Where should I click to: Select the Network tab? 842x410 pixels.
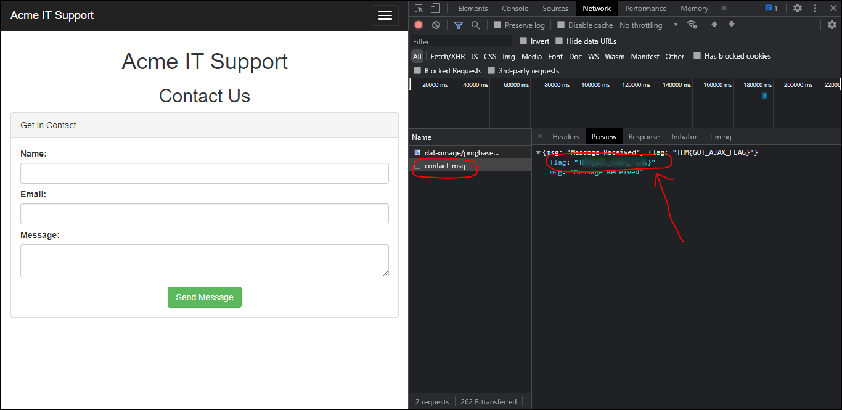click(x=597, y=8)
